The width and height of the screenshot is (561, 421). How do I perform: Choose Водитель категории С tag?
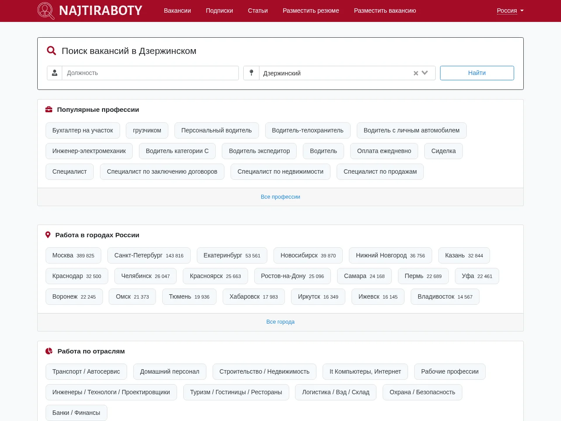click(x=178, y=151)
